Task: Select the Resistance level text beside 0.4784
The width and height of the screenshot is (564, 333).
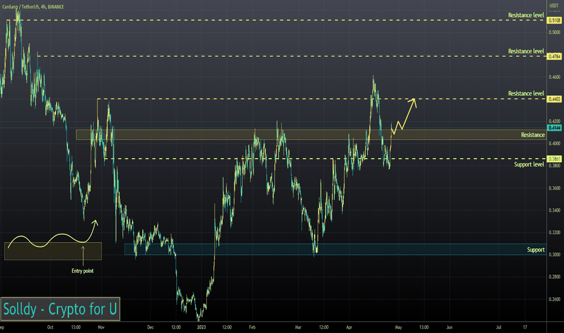Action: tap(526, 51)
